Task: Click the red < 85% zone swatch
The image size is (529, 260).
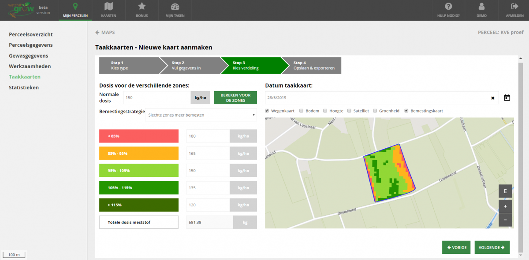Action: tap(139, 136)
